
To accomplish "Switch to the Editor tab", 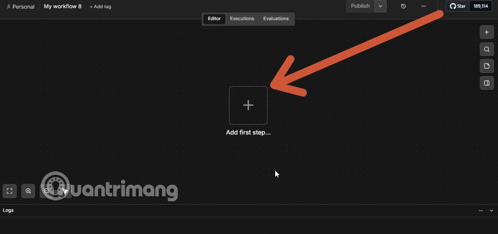I will coord(214,19).
